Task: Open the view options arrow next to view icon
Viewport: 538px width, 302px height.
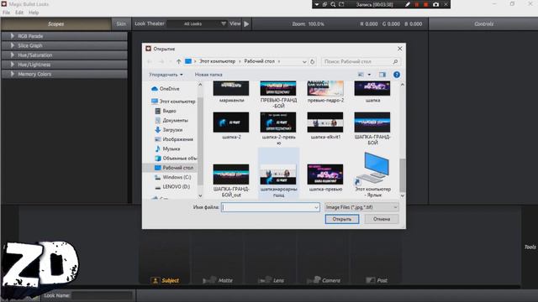Action: click(369, 75)
